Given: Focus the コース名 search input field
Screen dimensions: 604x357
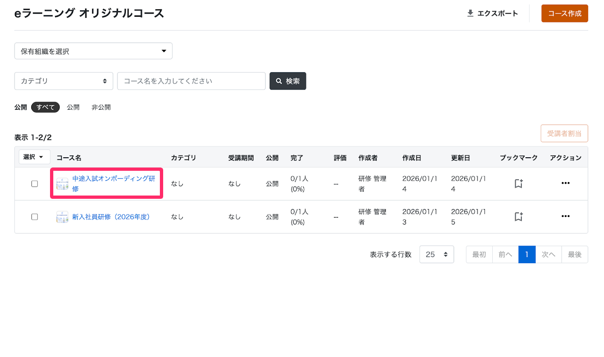Looking at the screenshot, I should pos(191,81).
